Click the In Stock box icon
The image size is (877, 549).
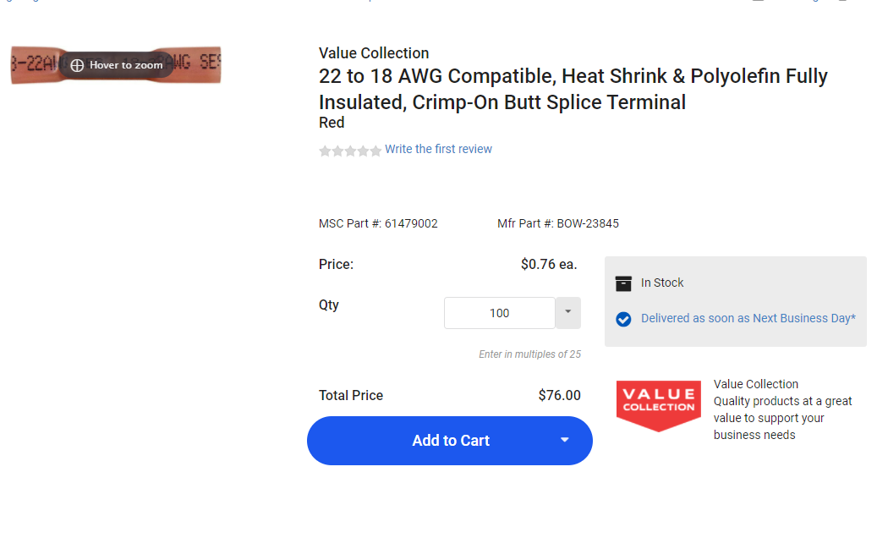623,283
